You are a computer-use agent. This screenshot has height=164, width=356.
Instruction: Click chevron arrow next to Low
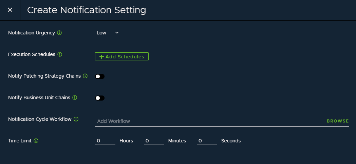117,33
